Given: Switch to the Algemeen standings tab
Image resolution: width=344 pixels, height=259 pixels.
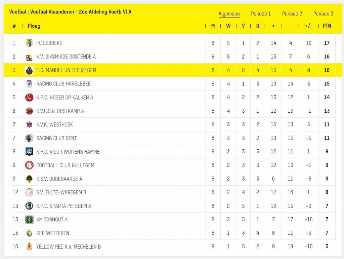Looking at the screenshot, I should [229, 14].
